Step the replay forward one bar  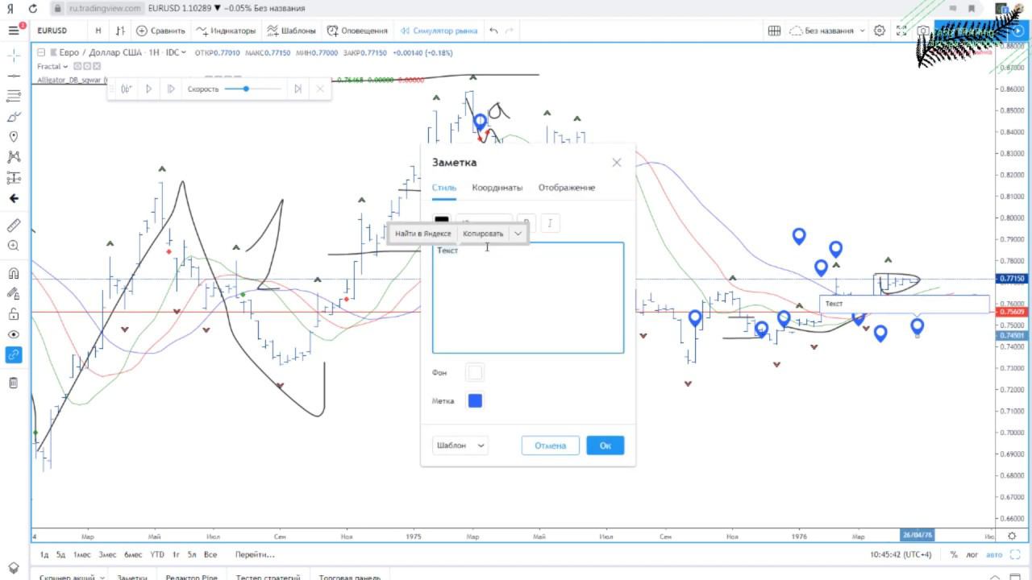click(171, 89)
